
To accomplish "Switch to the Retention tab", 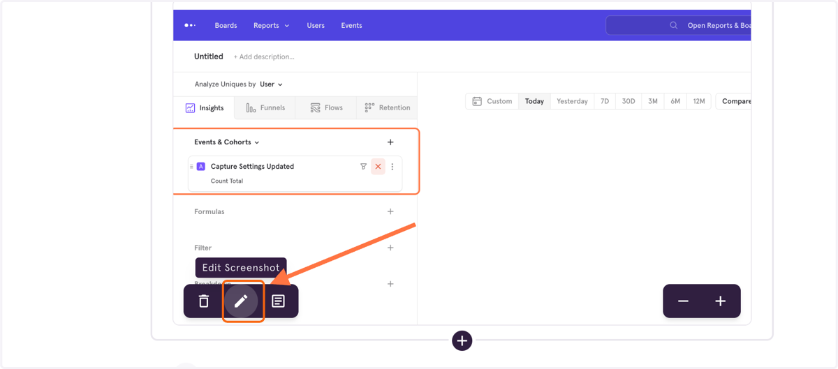I will 387,107.
